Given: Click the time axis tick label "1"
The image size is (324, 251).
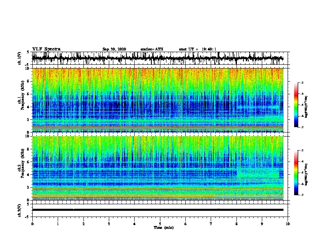Looking at the screenshot, I should click(x=58, y=224).
